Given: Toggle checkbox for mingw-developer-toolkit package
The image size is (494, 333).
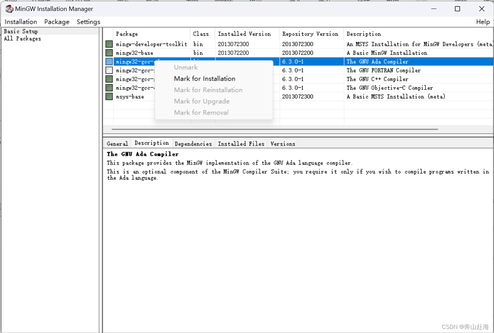Looking at the screenshot, I should 109,44.
